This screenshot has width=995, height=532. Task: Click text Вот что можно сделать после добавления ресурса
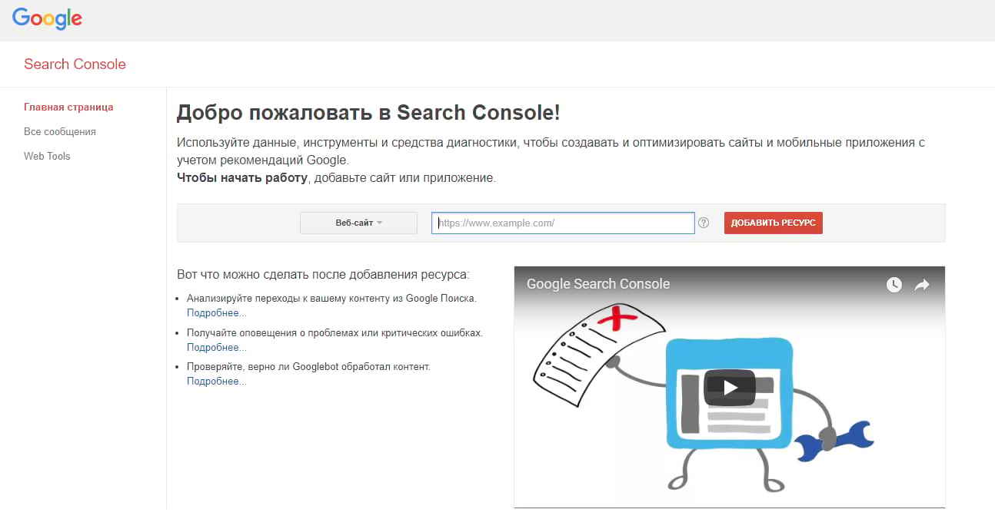click(322, 274)
